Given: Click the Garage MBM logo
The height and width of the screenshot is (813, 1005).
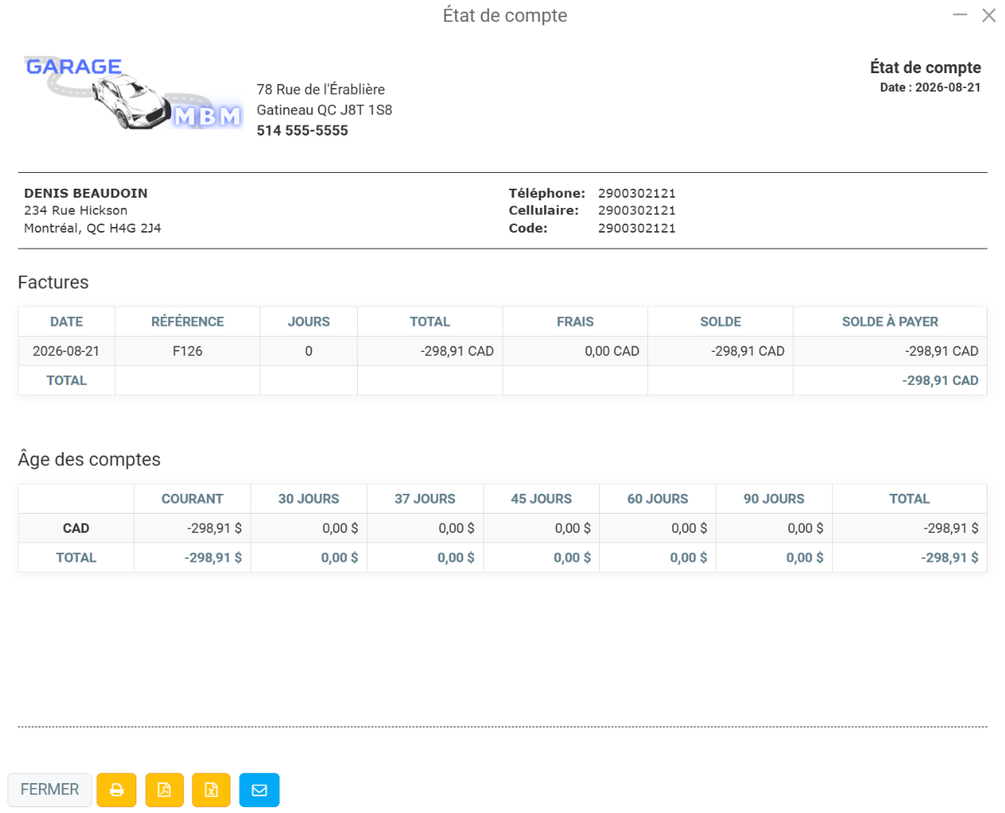Looking at the screenshot, I should point(133,92).
